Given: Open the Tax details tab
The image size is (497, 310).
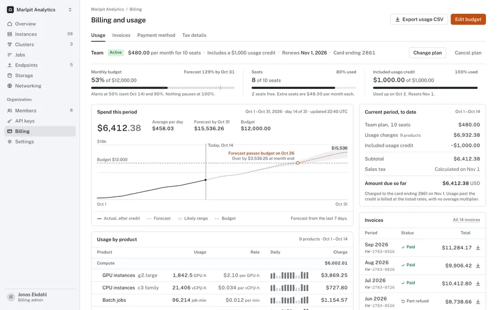Looking at the screenshot, I should [x=194, y=35].
